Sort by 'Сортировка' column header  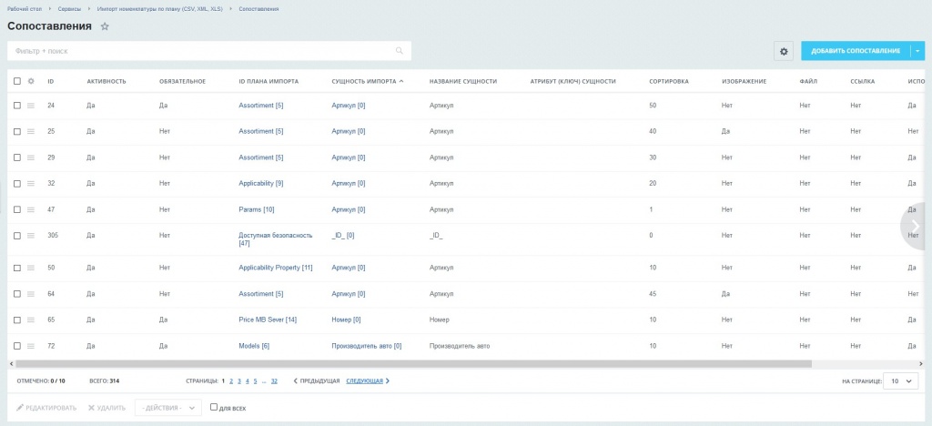click(x=669, y=81)
